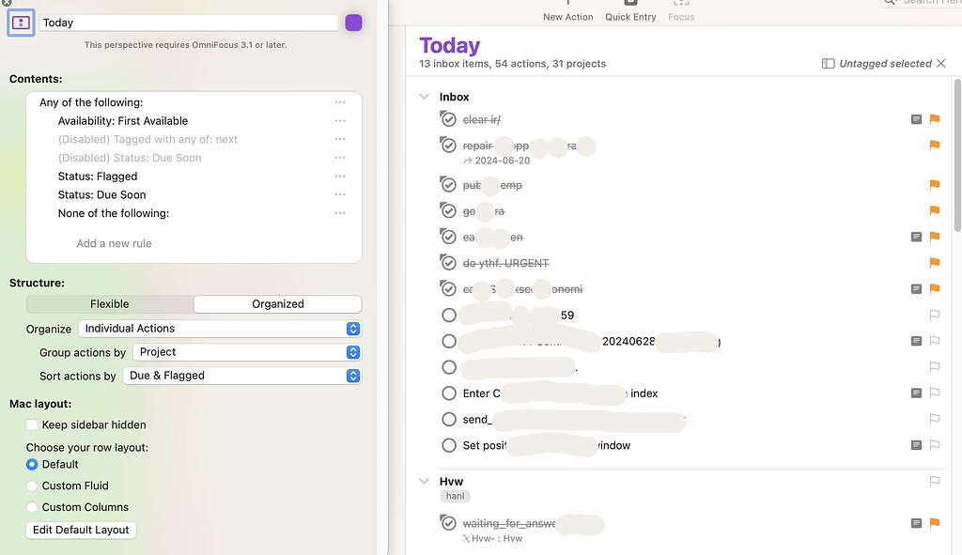Collapse the Inbox section chevron

pos(424,96)
